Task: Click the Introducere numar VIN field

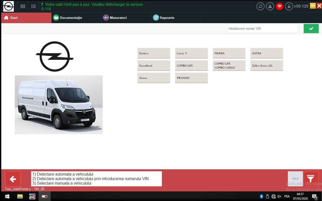Action: click(262, 29)
